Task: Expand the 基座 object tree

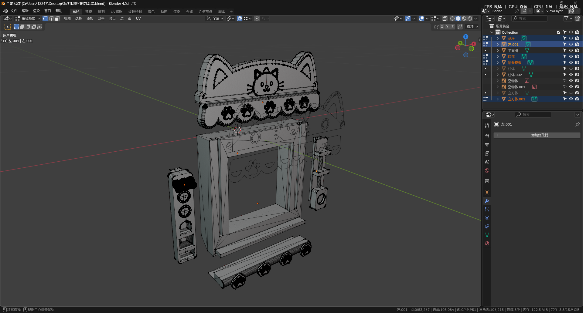Action: [x=498, y=38]
